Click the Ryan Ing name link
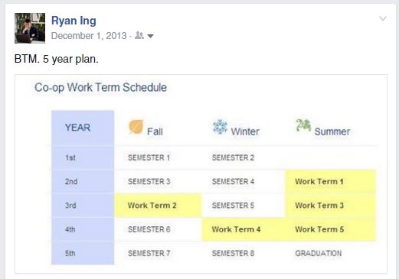The height and width of the screenshot is (279, 399). point(74,21)
